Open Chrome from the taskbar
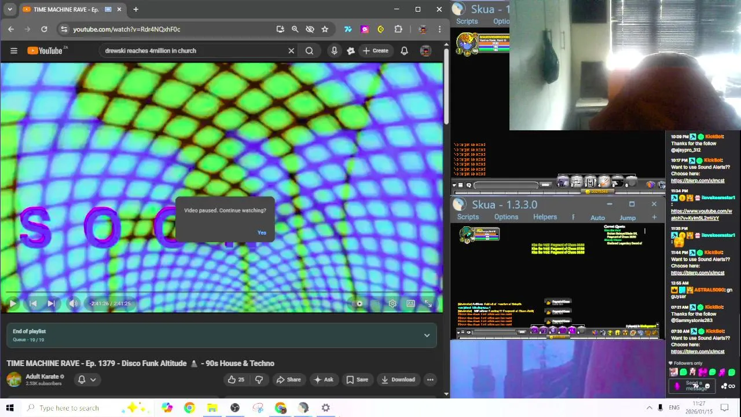Viewport: 741px width, 417px height. pyautogui.click(x=189, y=408)
